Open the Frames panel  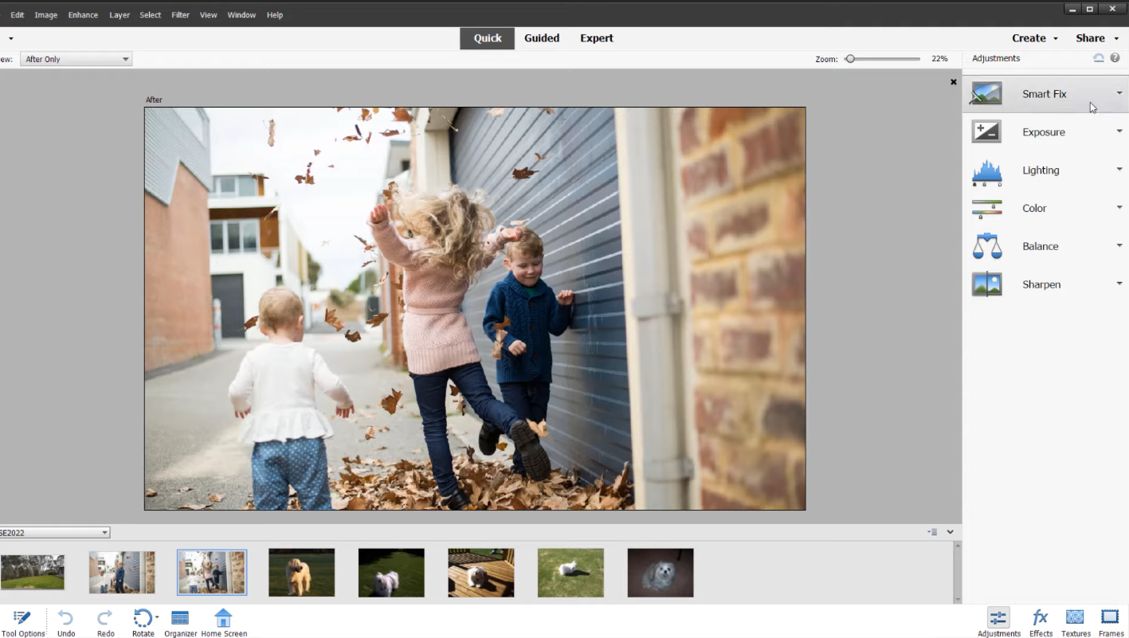tap(1110, 621)
